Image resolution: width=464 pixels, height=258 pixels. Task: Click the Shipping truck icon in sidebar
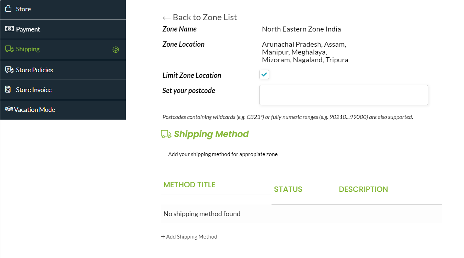[x=9, y=49]
